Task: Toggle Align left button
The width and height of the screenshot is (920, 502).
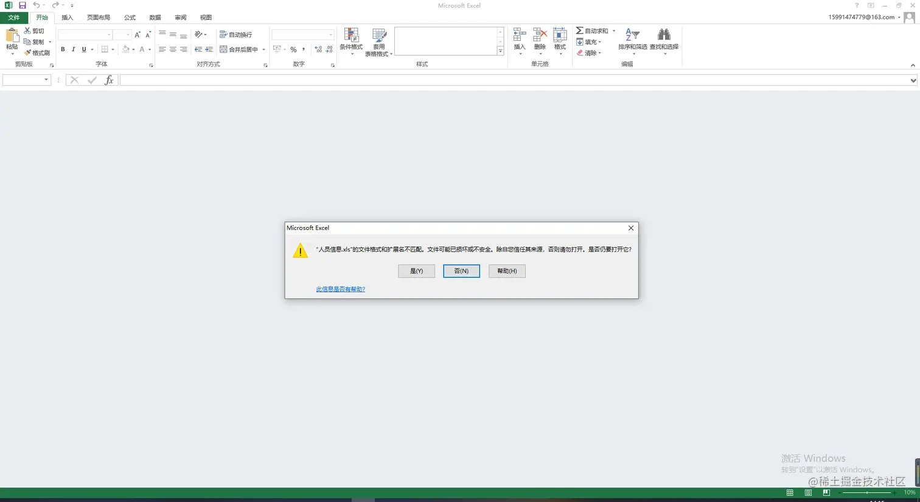Action: pyautogui.click(x=162, y=49)
